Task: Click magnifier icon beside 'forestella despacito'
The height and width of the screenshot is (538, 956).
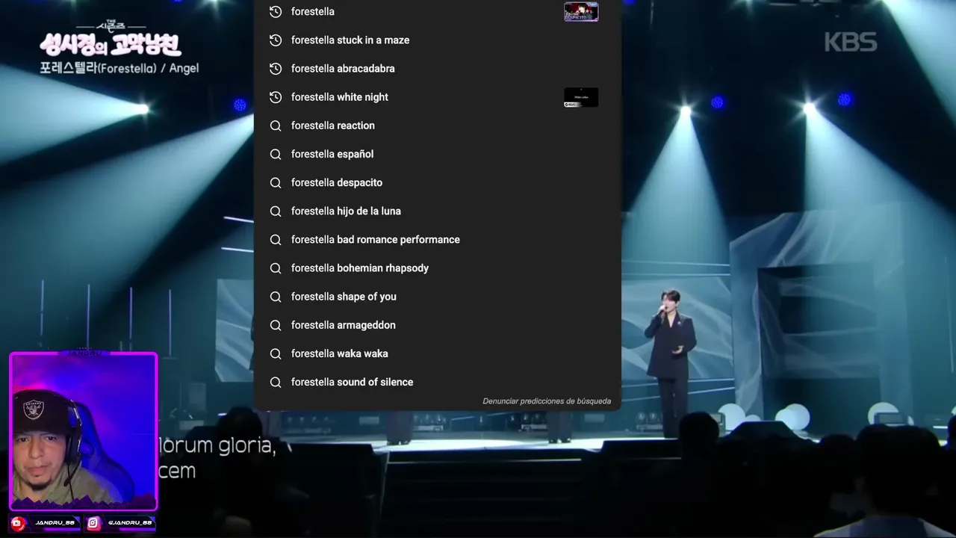Action: 276,182
